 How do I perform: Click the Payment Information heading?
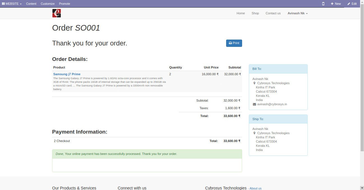[80, 132]
